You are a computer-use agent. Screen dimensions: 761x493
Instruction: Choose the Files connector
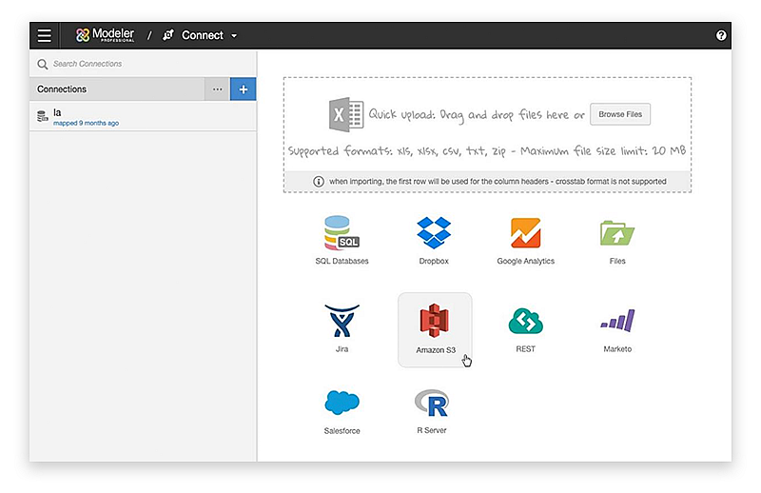click(617, 241)
